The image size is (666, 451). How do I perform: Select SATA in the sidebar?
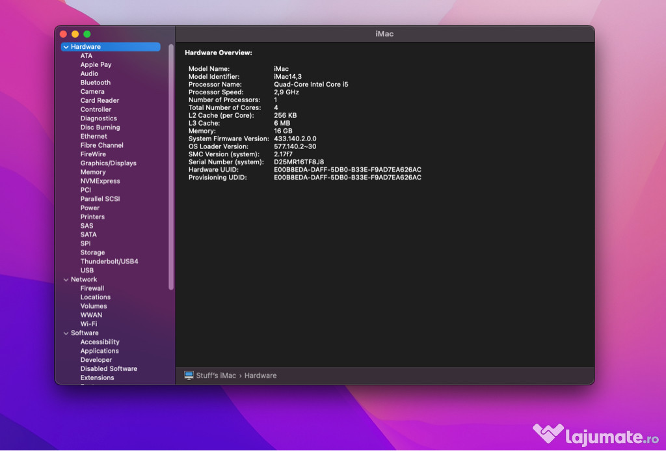(x=88, y=234)
